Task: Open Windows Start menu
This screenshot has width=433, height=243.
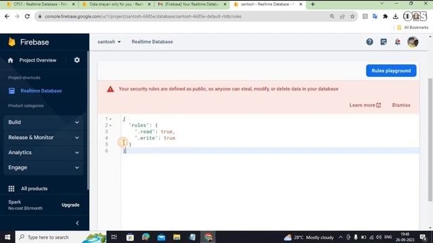Action: 7,237
